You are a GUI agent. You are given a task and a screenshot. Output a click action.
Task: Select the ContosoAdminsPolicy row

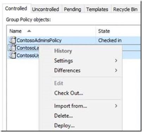[74, 40]
